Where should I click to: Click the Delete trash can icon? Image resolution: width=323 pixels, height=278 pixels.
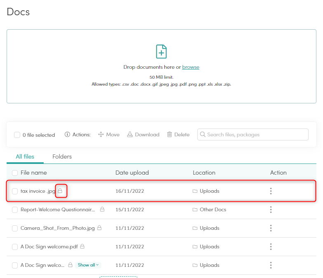pyautogui.click(x=169, y=134)
